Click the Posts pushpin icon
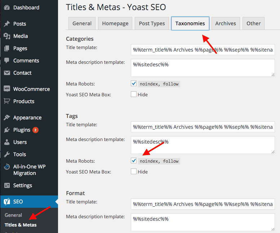The height and width of the screenshot is (233, 280). coord(7,24)
